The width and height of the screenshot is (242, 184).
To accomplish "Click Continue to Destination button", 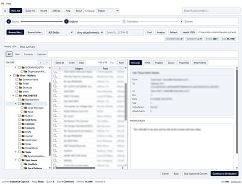I will tap(224, 173).
